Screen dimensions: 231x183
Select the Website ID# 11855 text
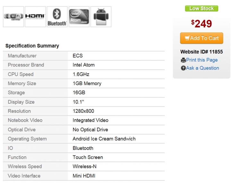(201, 52)
